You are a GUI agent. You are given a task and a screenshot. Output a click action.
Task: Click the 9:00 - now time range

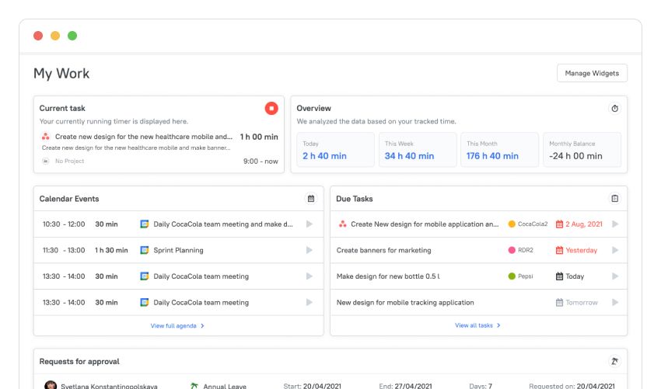pos(261,161)
